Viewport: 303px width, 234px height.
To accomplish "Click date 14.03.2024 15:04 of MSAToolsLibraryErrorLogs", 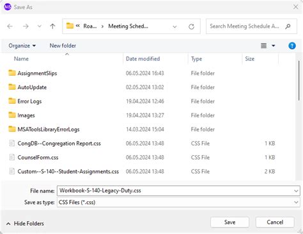I will 145,130.
